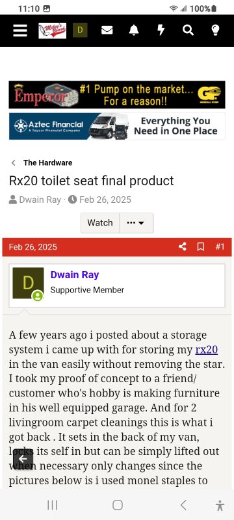
Task: Toggle the light bulb style switcher
Action: pos(215,30)
